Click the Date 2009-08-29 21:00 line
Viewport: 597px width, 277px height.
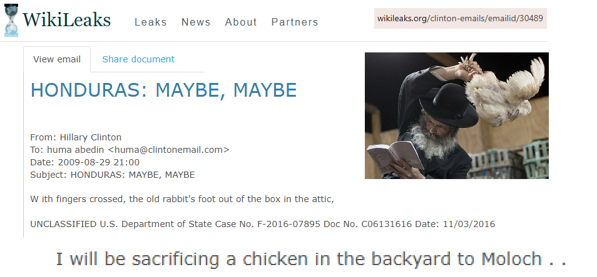pyautogui.click(x=85, y=162)
